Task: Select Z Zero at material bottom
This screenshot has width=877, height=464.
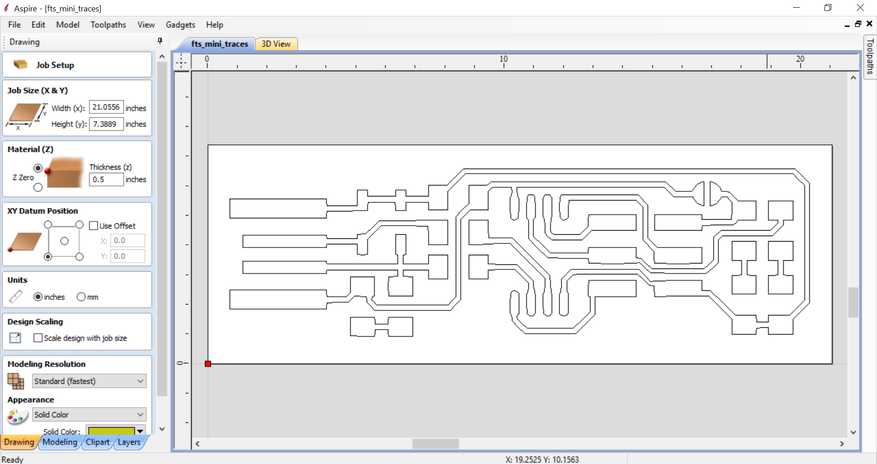Action: (x=38, y=187)
